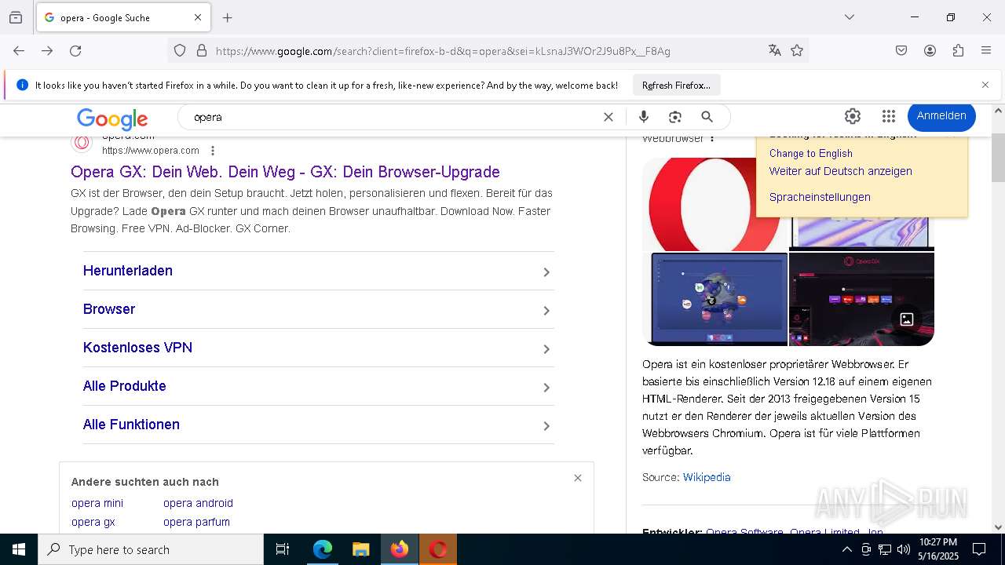Reload the current page

click(75, 51)
